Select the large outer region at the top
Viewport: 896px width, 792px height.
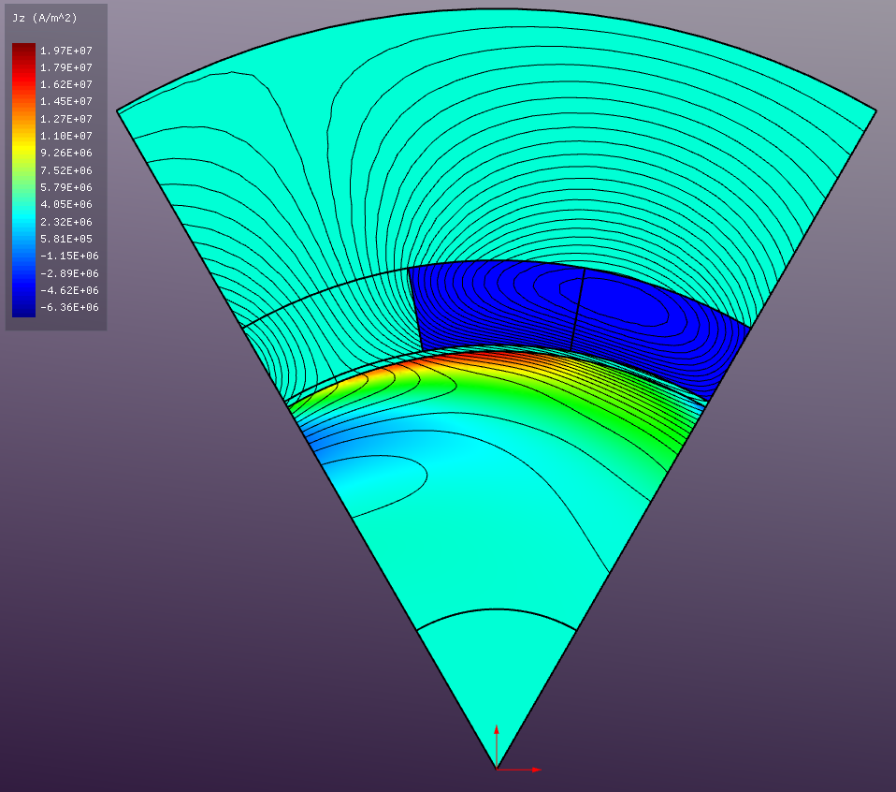[x=496, y=112]
